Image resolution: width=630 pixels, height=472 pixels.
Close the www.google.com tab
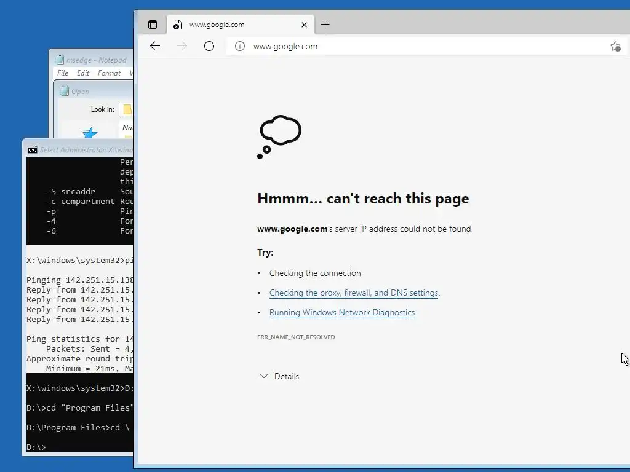point(304,25)
